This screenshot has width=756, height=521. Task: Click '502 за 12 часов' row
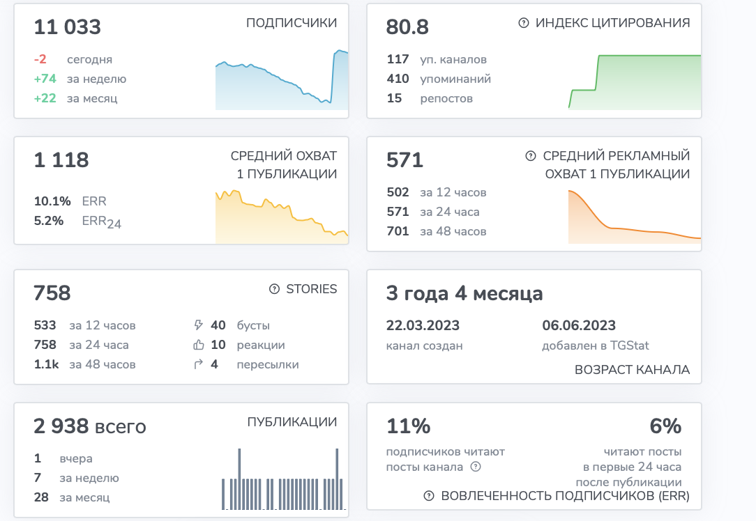click(437, 192)
